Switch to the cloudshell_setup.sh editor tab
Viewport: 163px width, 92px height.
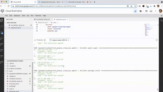[x=43, y=19]
